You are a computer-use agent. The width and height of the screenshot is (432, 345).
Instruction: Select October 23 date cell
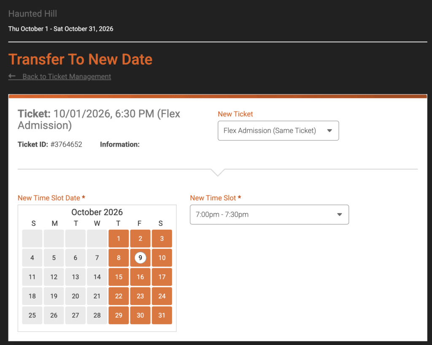point(140,296)
